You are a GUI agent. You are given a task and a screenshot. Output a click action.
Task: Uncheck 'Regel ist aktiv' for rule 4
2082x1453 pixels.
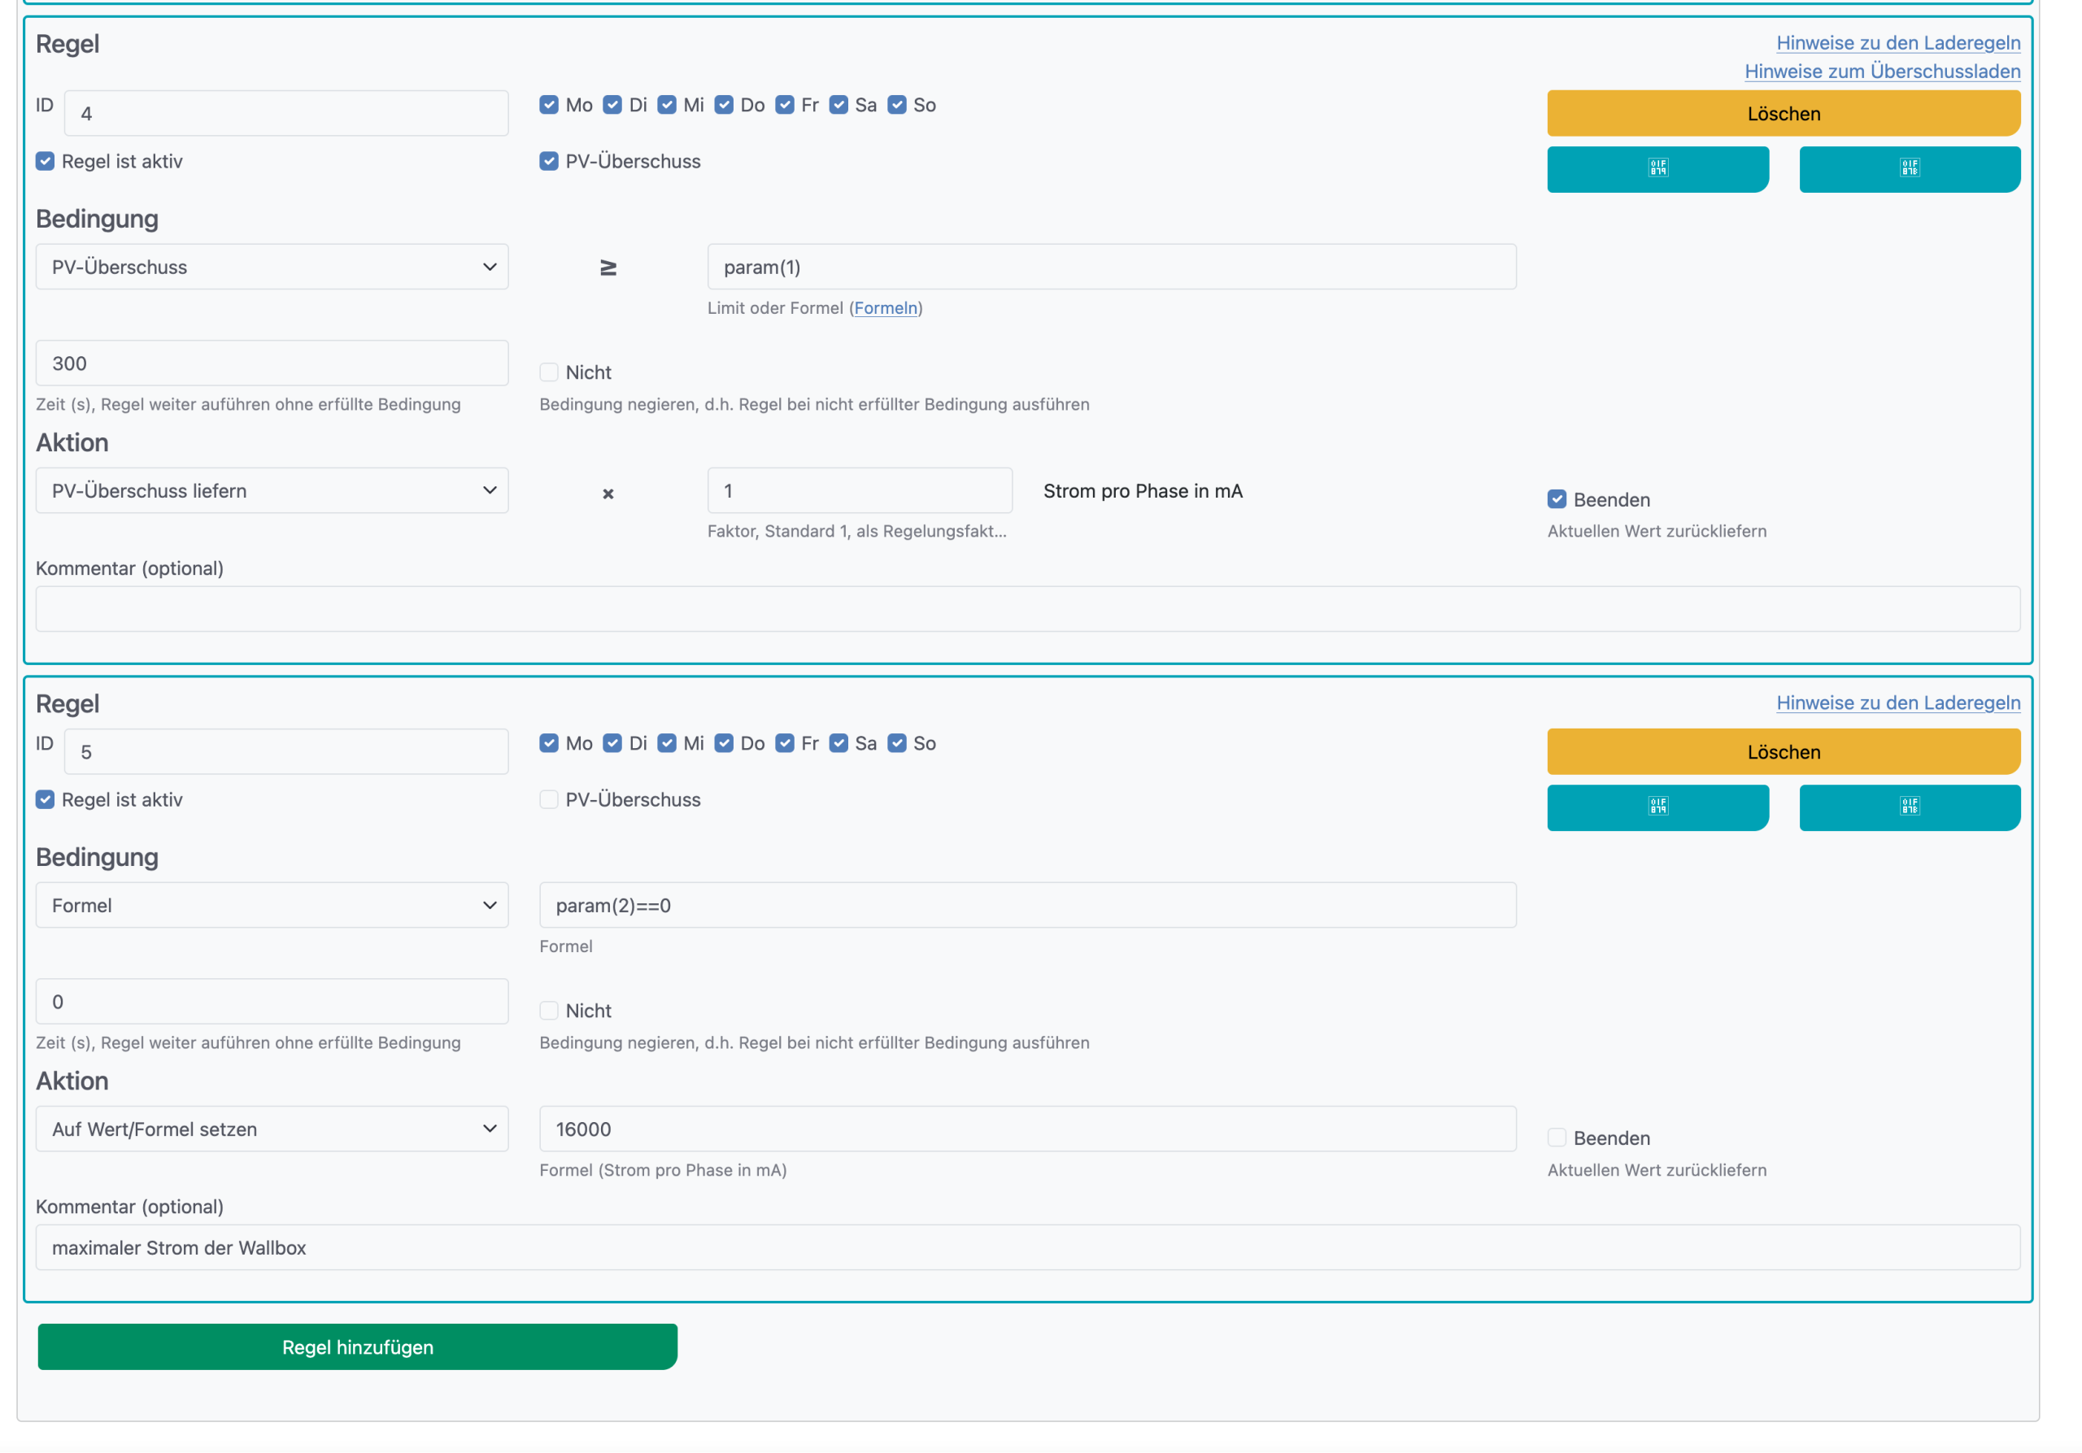pyautogui.click(x=46, y=161)
